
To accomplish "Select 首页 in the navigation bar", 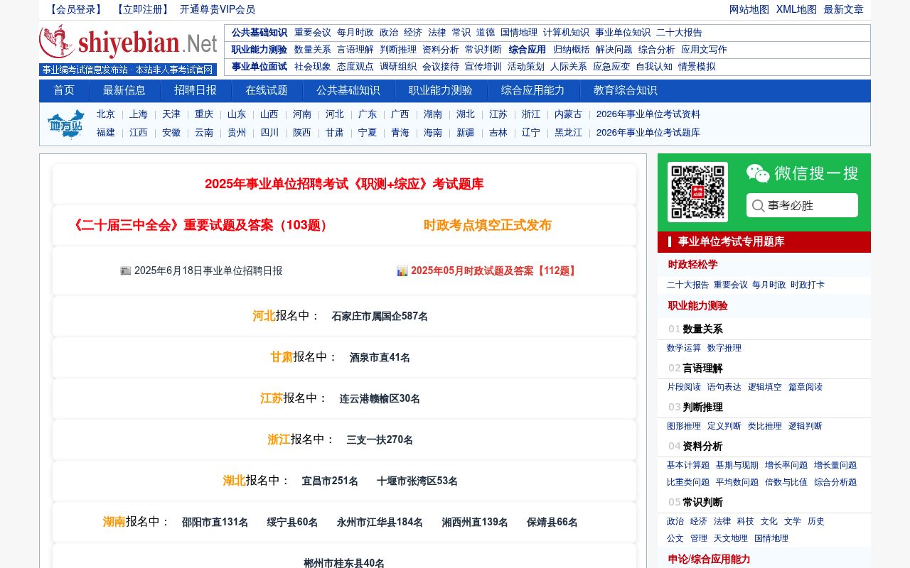I will tap(64, 91).
